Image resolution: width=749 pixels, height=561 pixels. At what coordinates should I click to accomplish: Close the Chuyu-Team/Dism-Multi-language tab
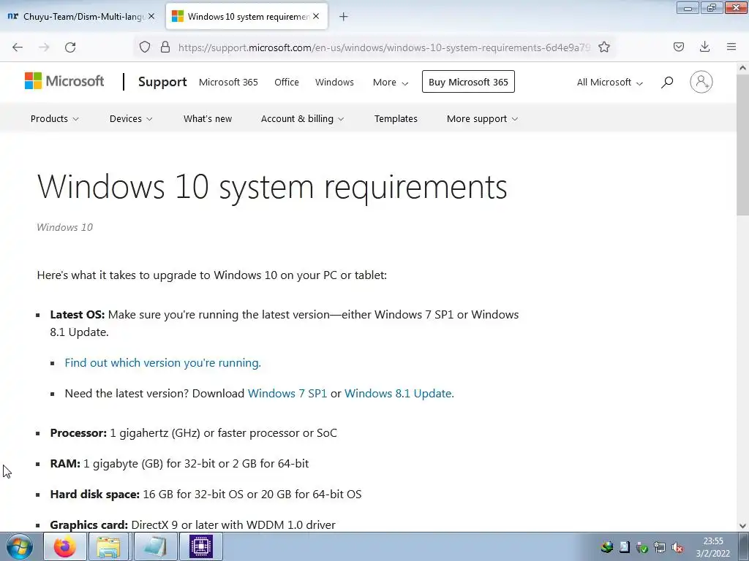[151, 16]
